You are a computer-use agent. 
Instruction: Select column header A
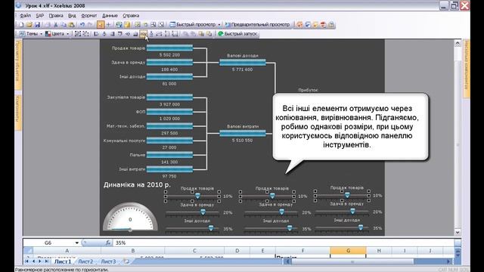[67, 251]
